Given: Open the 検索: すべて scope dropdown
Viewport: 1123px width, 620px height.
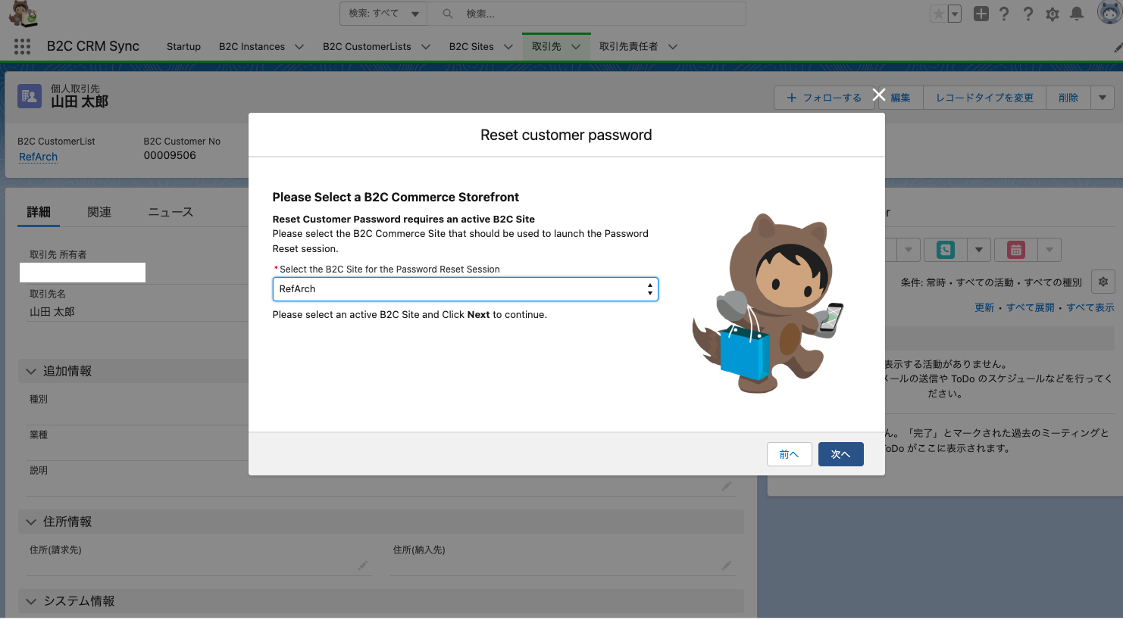Looking at the screenshot, I should click(x=383, y=14).
